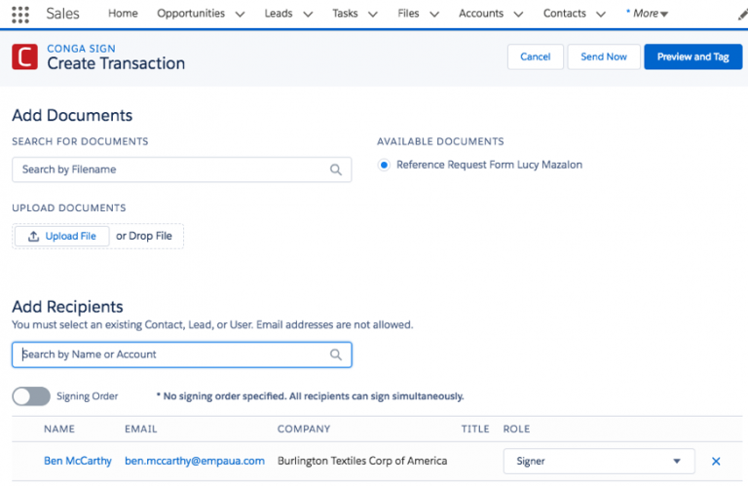Click the Cancel button
This screenshot has width=748, height=486.
[x=535, y=56]
